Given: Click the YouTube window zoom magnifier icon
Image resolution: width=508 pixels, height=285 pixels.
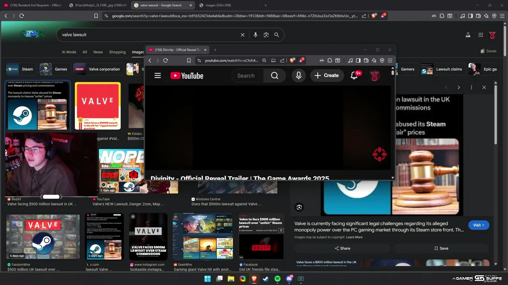Looking at the screenshot, I should click(264, 61).
